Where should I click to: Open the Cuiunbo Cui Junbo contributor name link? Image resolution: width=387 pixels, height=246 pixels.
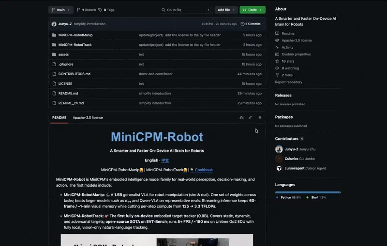[299, 159]
